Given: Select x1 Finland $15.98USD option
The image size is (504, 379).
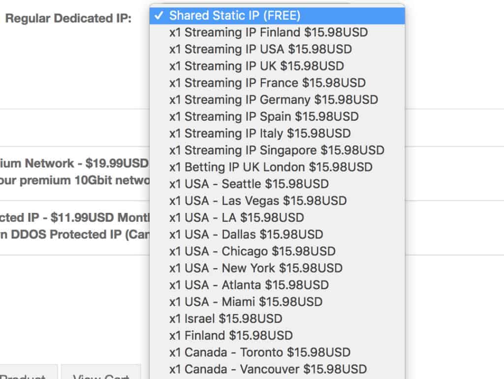Looking at the screenshot, I should click(277, 335).
